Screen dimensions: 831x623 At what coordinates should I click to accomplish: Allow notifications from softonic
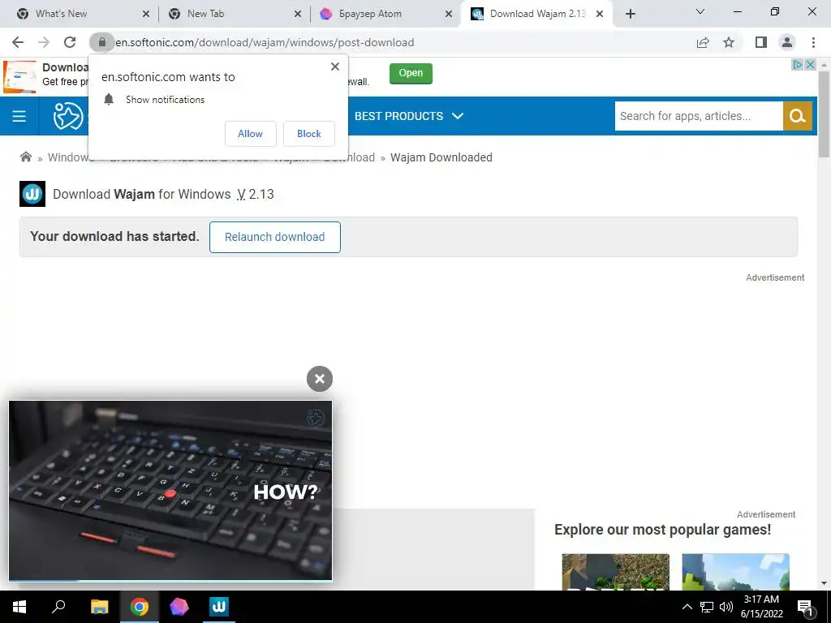pyautogui.click(x=250, y=134)
